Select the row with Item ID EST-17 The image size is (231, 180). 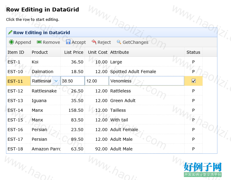coord(104,139)
